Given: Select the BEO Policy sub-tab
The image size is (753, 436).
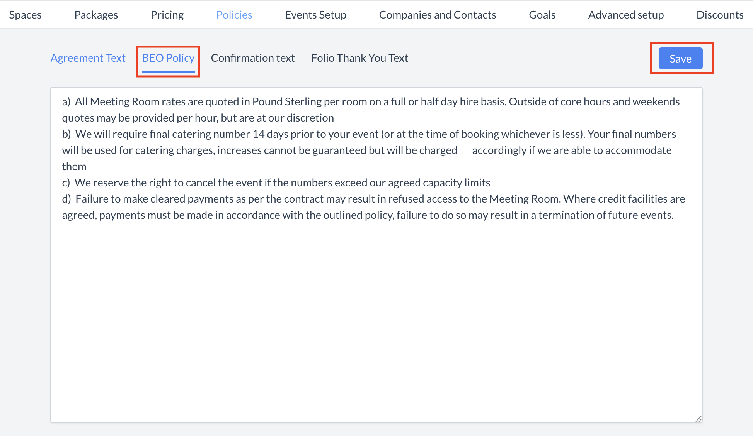Looking at the screenshot, I should tap(168, 58).
